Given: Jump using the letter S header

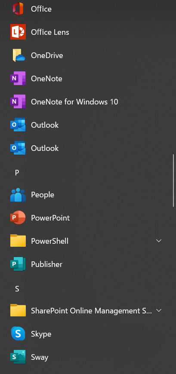Looking at the screenshot, I should pyautogui.click(x=17, y=289).
